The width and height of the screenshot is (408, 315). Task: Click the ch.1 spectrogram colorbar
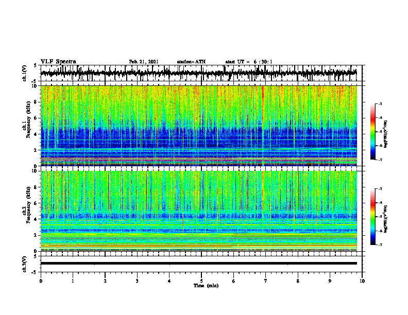point(372,132)
